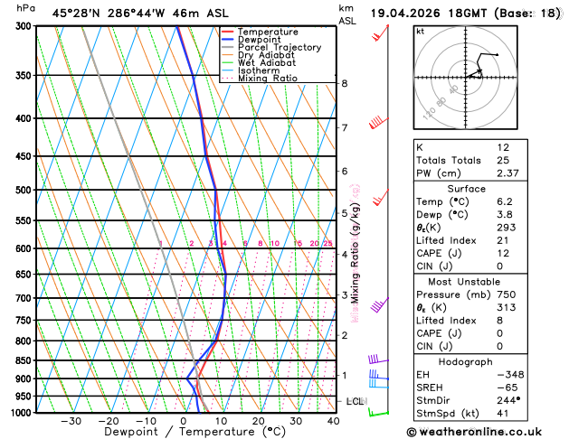Click the 8 km altitude label
This screenshot has width=569, height=439.
tap(345, 83)
